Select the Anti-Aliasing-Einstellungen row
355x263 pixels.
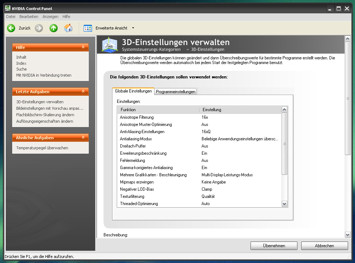(x=199, y=132)
